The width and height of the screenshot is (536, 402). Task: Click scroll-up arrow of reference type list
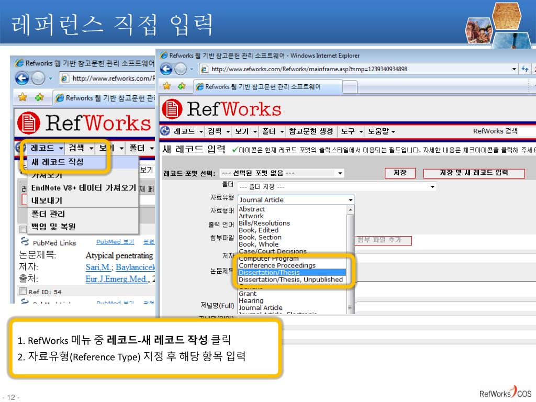tap(350, 209)
